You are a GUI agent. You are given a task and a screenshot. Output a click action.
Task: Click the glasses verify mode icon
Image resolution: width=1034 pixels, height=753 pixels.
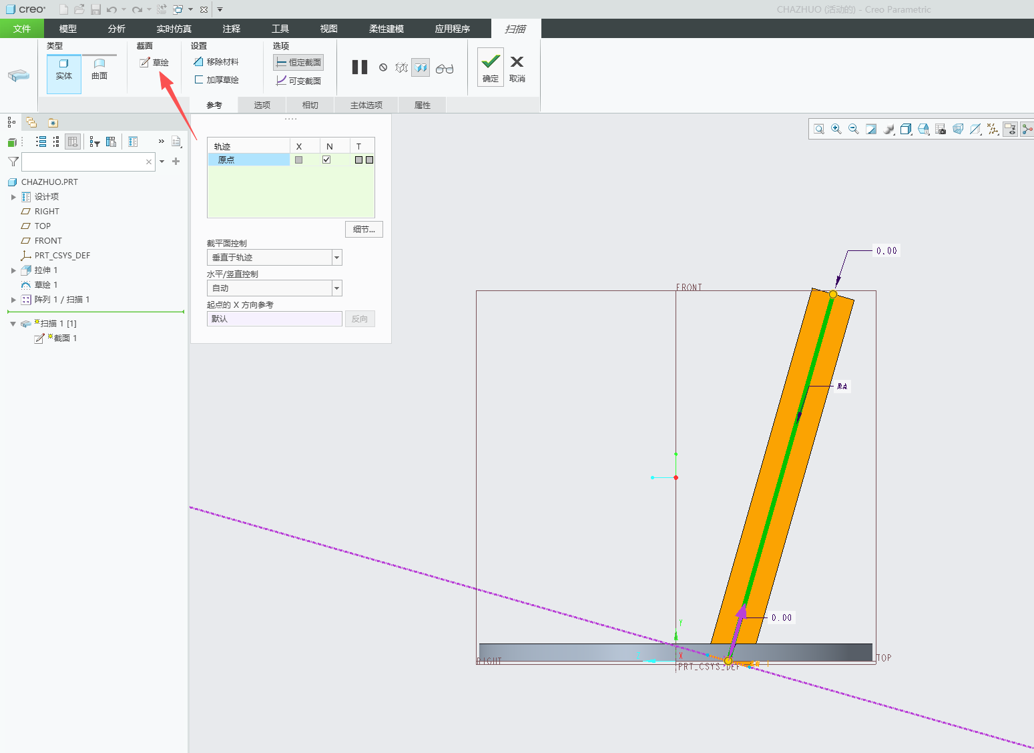coord(445,68)
